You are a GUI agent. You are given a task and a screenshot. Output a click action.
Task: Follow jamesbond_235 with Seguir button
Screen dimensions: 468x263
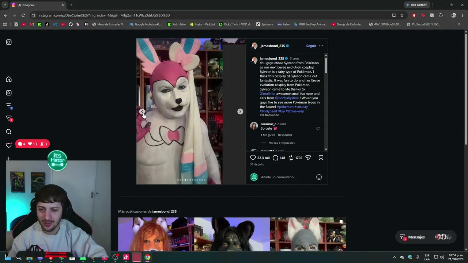(x=311, y=46)
